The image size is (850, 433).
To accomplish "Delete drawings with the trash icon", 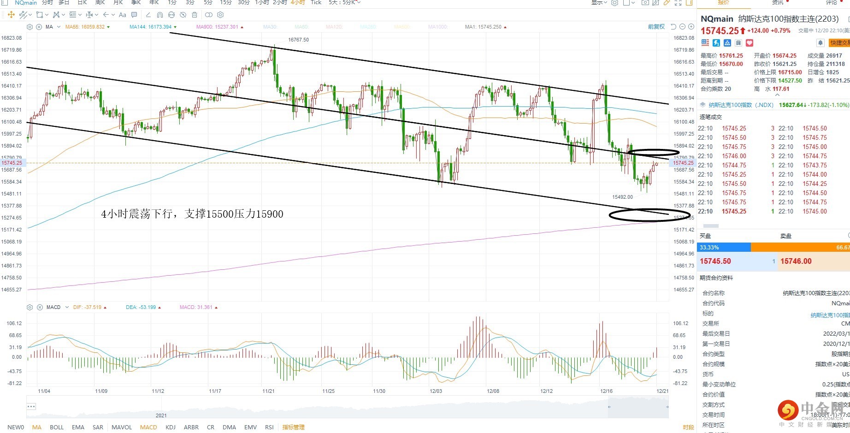I will tap(195, 15).
